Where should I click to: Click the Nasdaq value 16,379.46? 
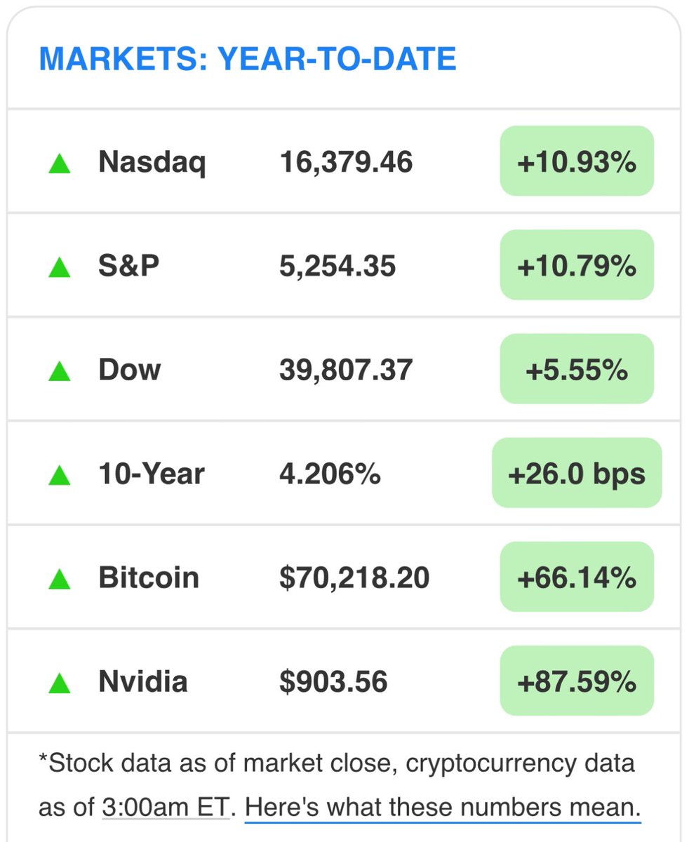[346, 163]
